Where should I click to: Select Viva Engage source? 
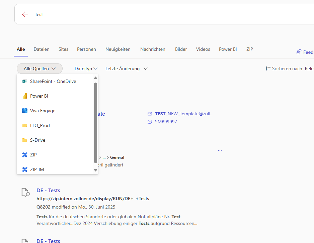(x=56, y=111)
